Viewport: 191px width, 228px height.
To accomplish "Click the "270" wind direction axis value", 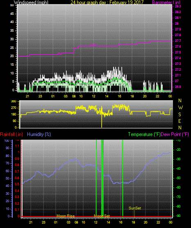I will coord(14,108).
